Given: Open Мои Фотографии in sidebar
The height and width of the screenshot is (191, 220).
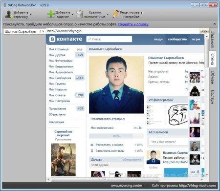Looking at the screenshot, I should click(x=61, y=61).
